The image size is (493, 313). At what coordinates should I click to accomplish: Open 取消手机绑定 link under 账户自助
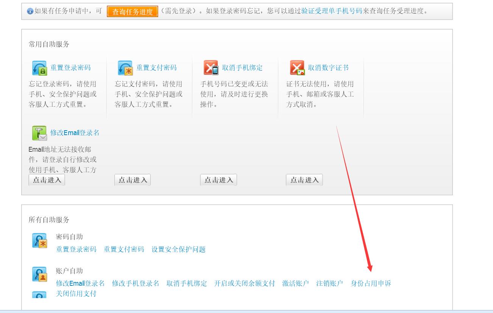tap(187, 283)
